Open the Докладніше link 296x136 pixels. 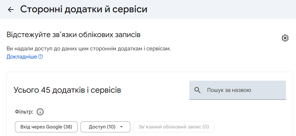click(x=22, y=57)
